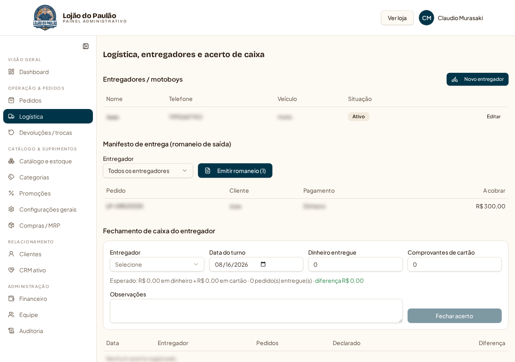Select the Logística menu item

tap(48, 116)
